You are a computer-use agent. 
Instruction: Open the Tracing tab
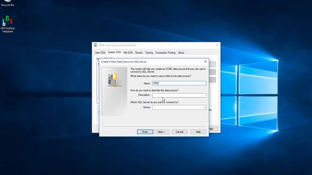(149, 52)
